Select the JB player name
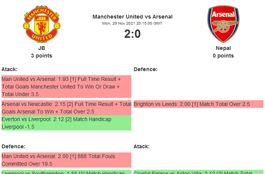The image size is (265, 174). coord(42,48)
